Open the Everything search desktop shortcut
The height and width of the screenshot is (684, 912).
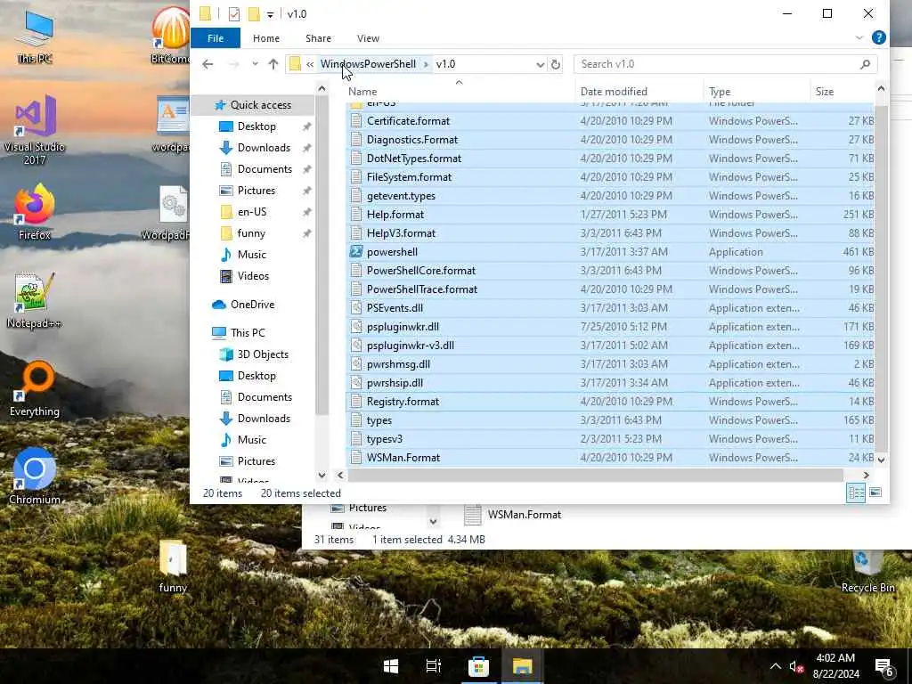tap(35, 389)
